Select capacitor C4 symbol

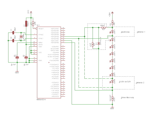(x=26, y=58)
